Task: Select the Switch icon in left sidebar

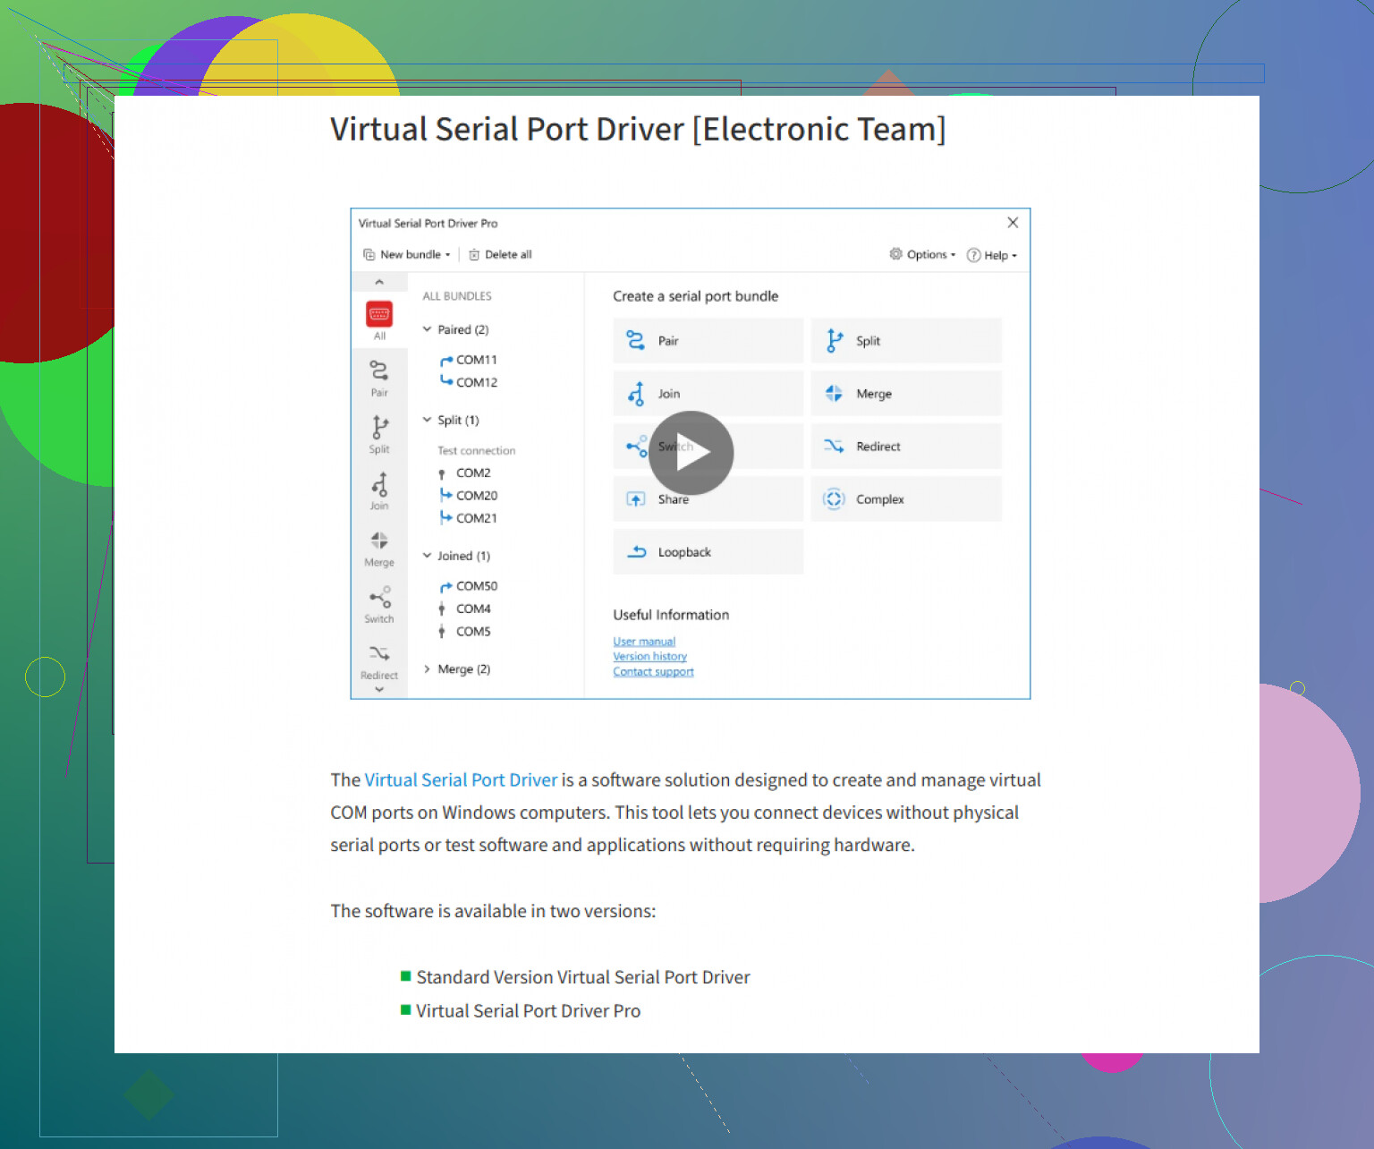Action: click(x=379, y=597)
